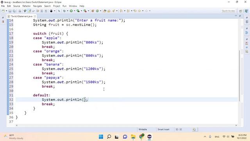Viewport: 250px width, 141px height.
Task: Open the Package Explorer icon in left trim
Action: [3, 22]
